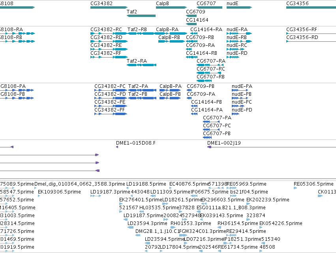Click the nudE-PB protein

coord(242,94)
